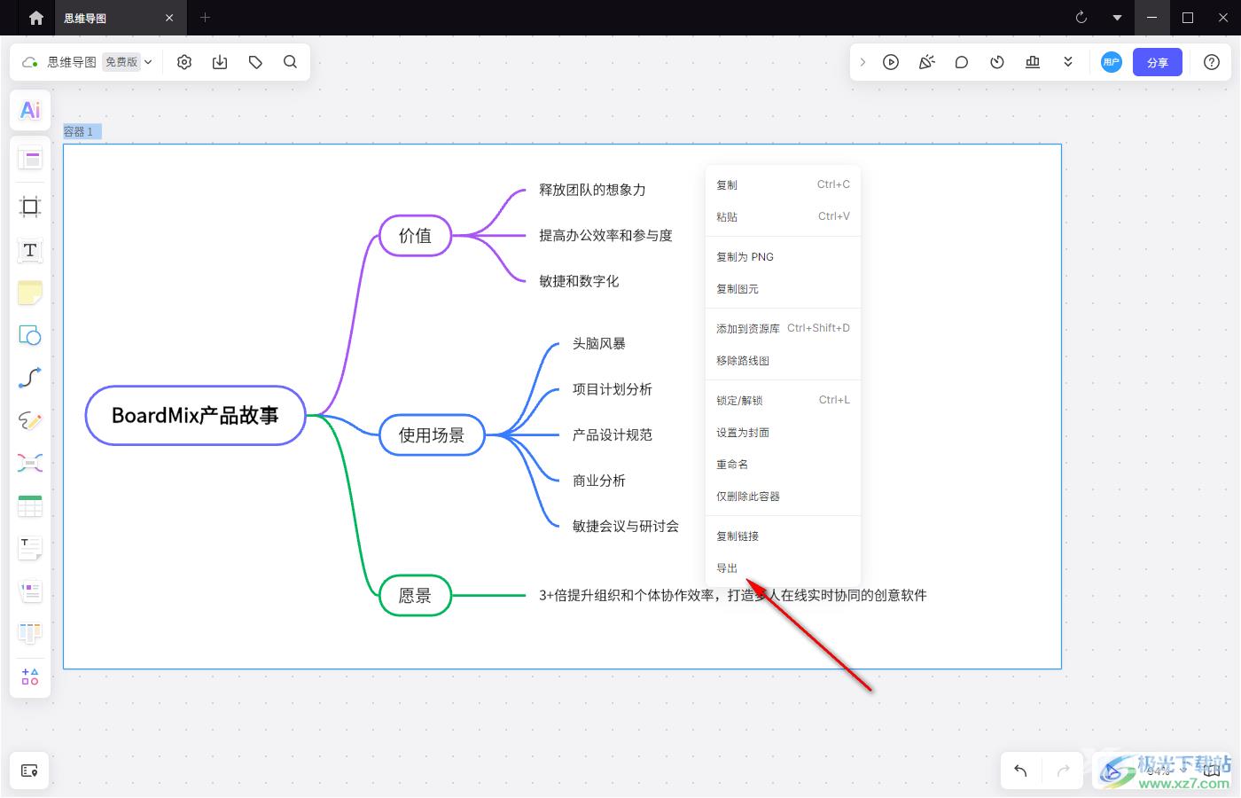Refresh using title bar reload icon
Image resolution: width=1241 pixels, height=798 pixels.
coord(1081,18)
